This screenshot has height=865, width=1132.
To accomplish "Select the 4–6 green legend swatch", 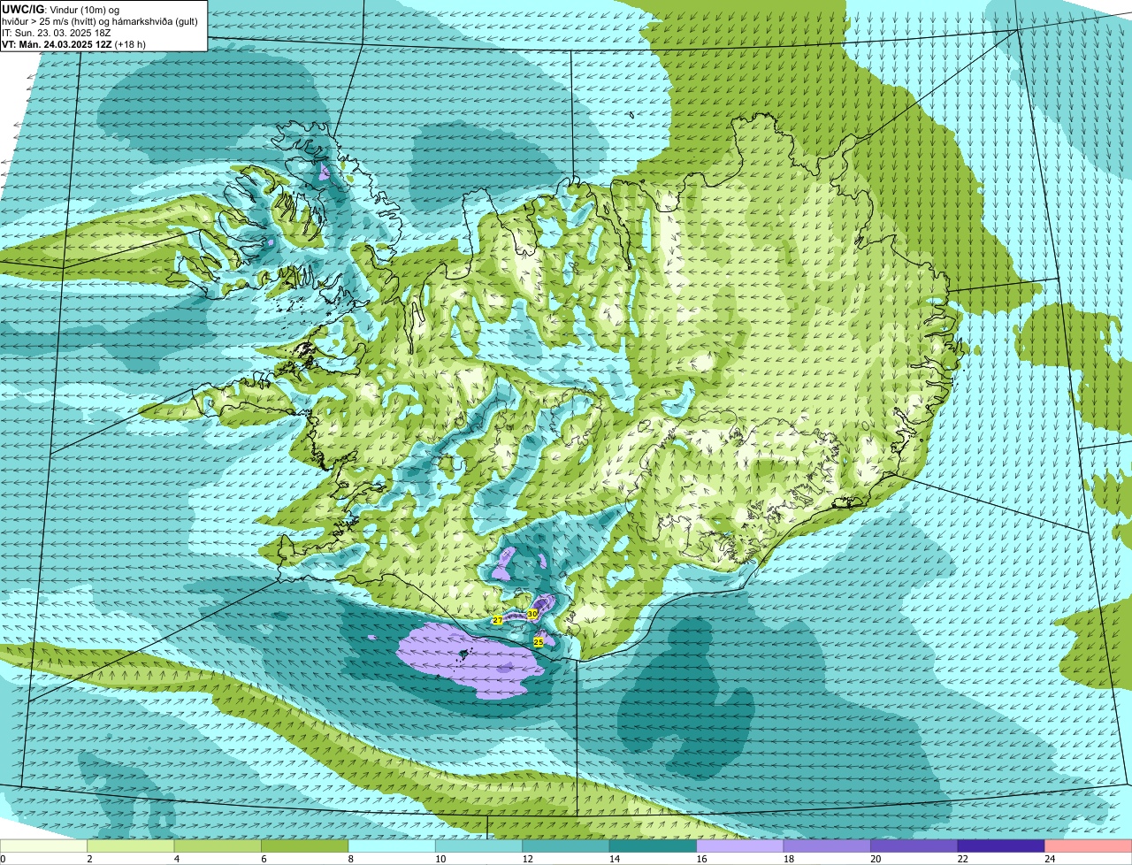I will 218,846.
